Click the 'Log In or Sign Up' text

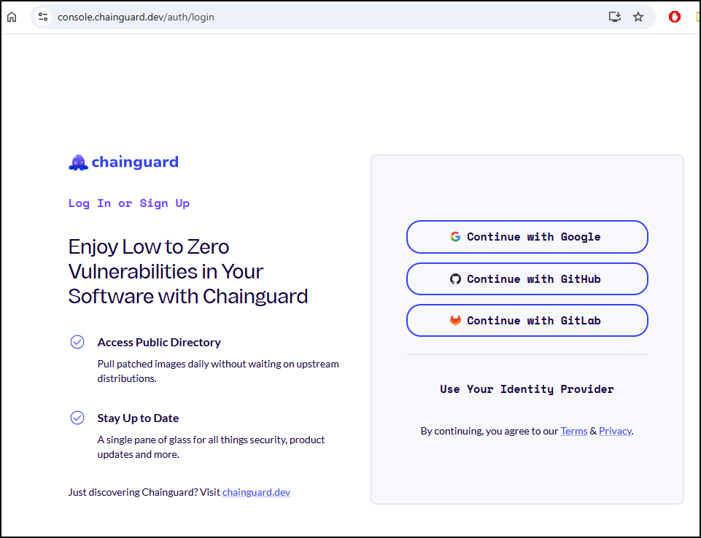pos(129,204)
